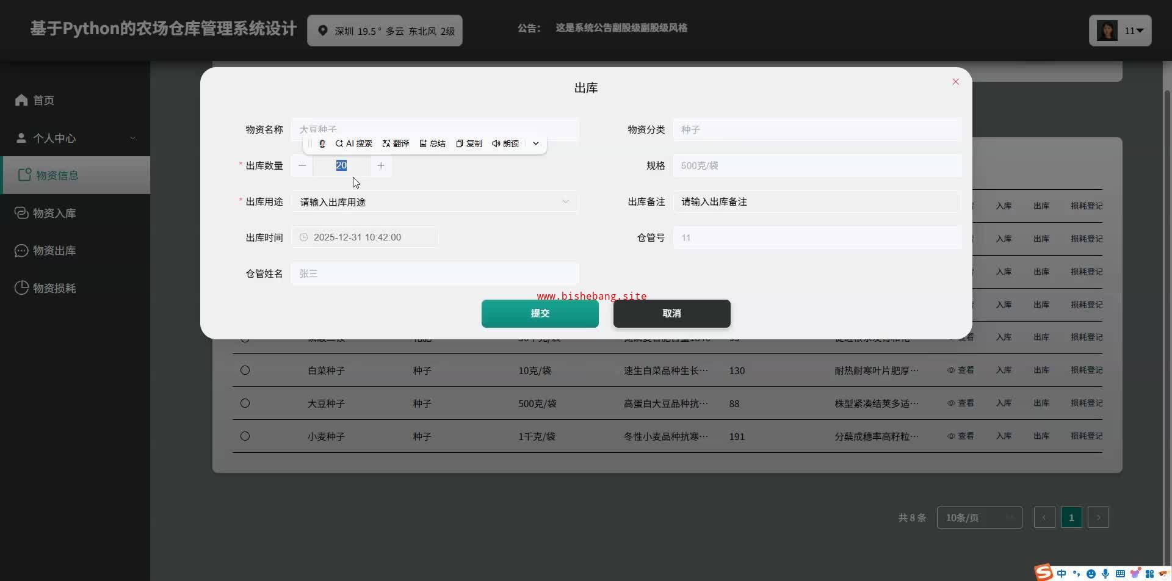The width and height of the screenshot is (1172, 581).
Task: Select the radio button for 白菜种子 row
Action: [x=245, y=370]
